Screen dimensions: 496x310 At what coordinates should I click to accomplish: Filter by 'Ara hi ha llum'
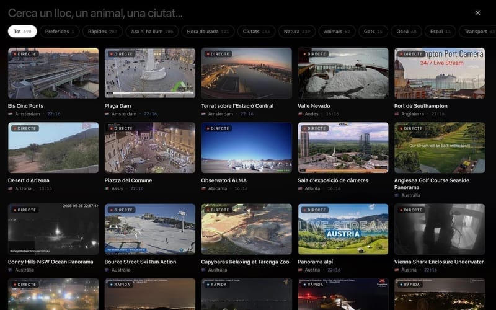[152, 32]
